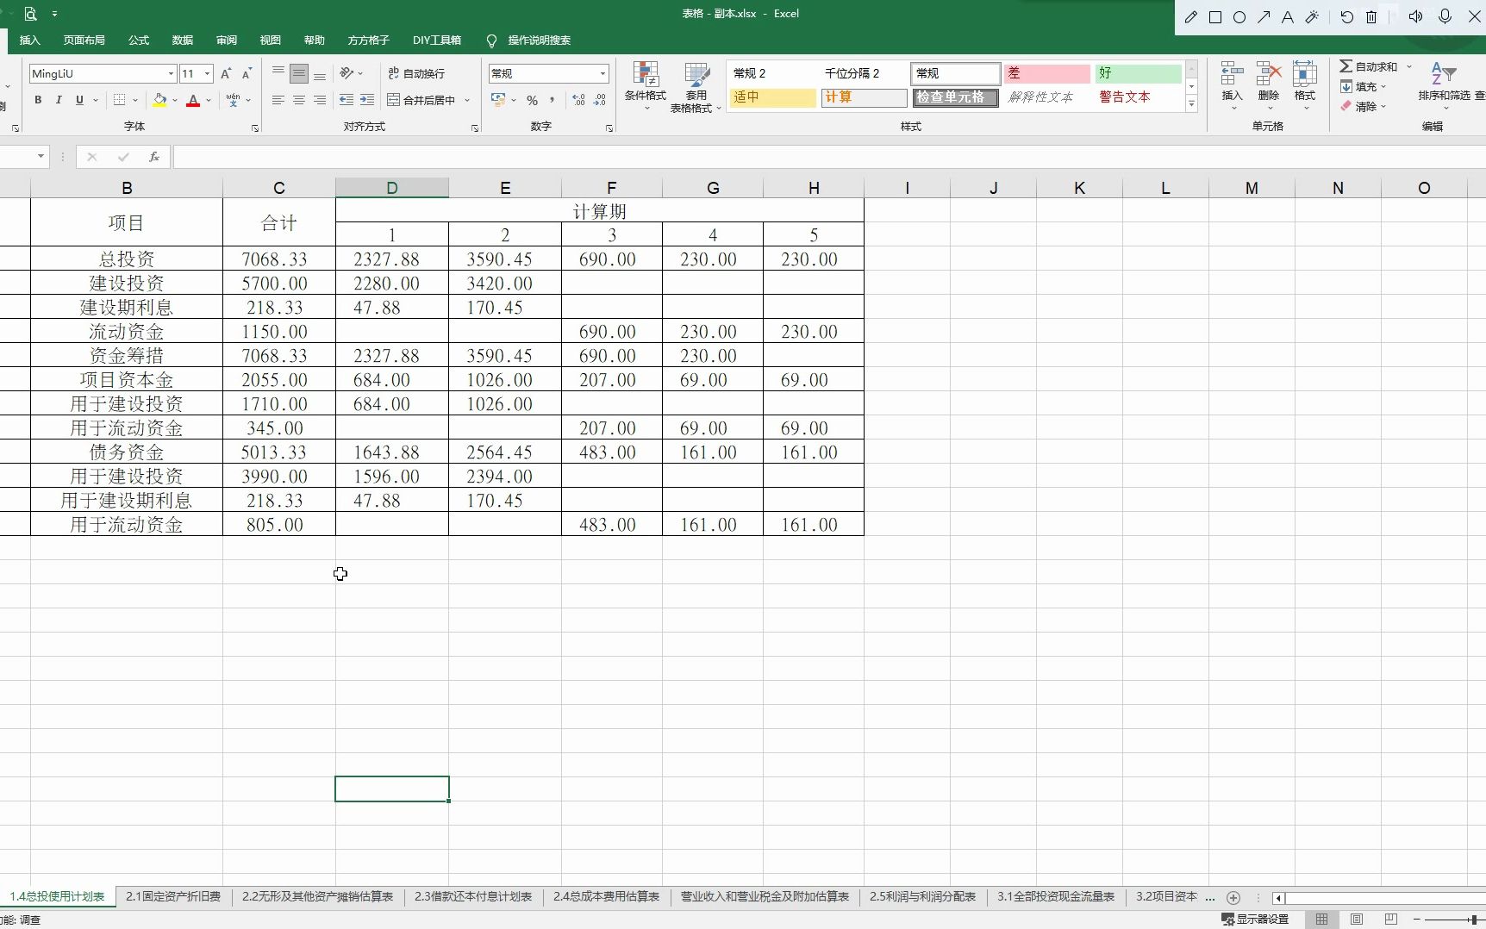Decrease font size button
This screenshot has height=929, width=1486.
coord(247,74)
